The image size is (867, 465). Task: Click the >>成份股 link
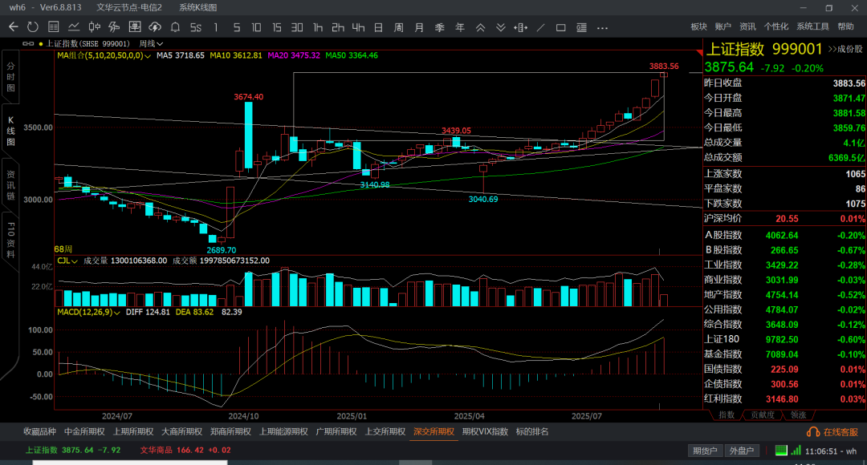845,49
